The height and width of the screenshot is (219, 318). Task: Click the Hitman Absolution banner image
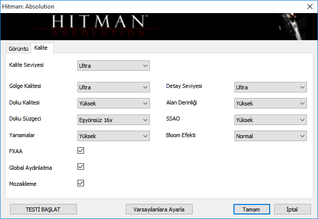(159, 27)
